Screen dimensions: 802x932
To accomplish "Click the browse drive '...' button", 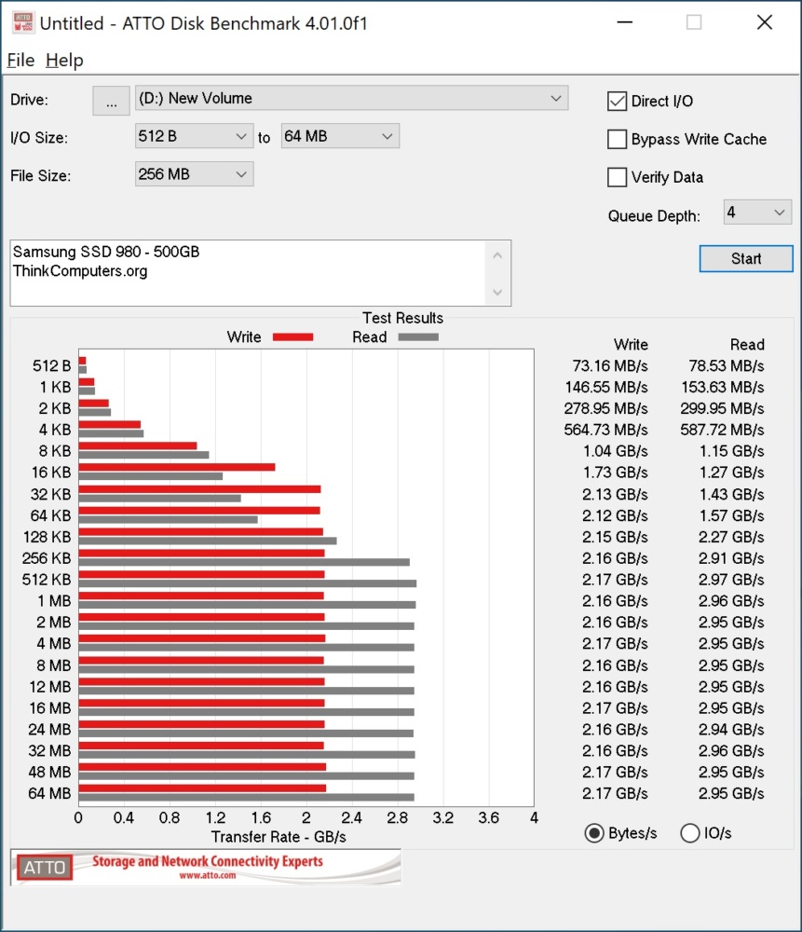I will coord(111,100).
